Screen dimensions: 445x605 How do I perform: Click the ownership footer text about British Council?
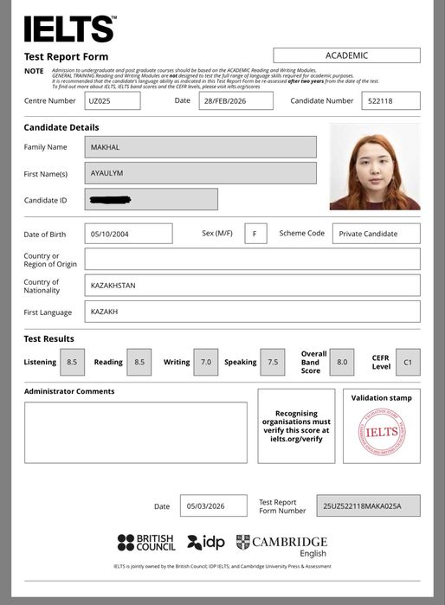[x=222, y=566]
